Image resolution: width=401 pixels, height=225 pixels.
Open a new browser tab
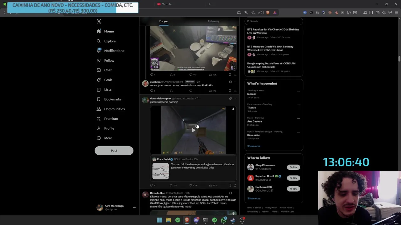coord(210,4)
